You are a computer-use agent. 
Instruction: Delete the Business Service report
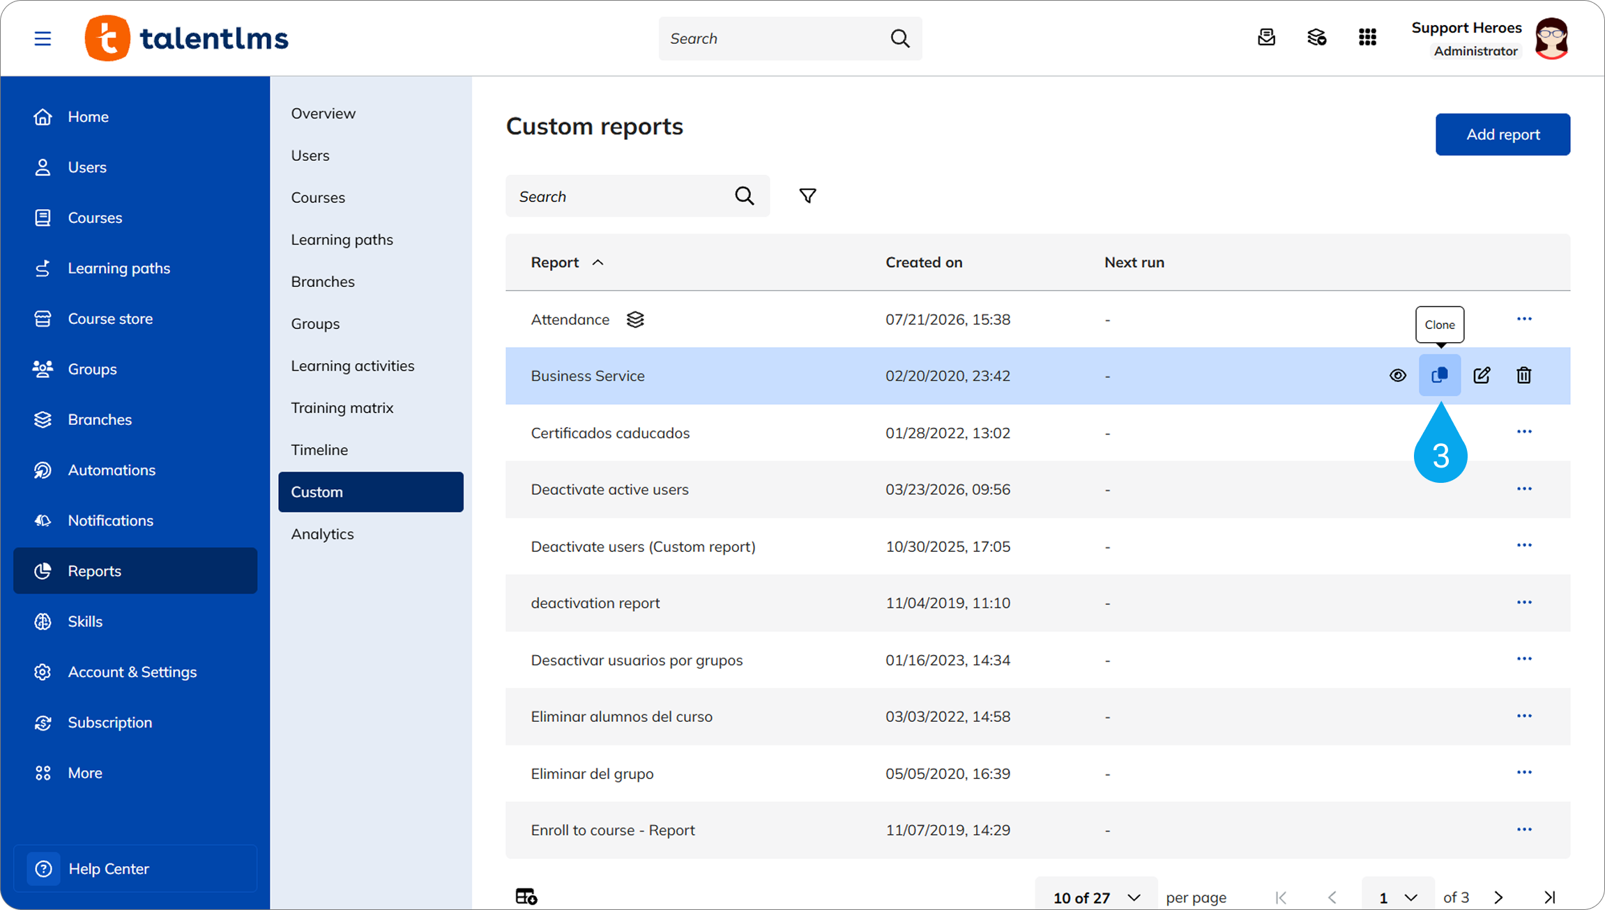tap(1523, 376)
